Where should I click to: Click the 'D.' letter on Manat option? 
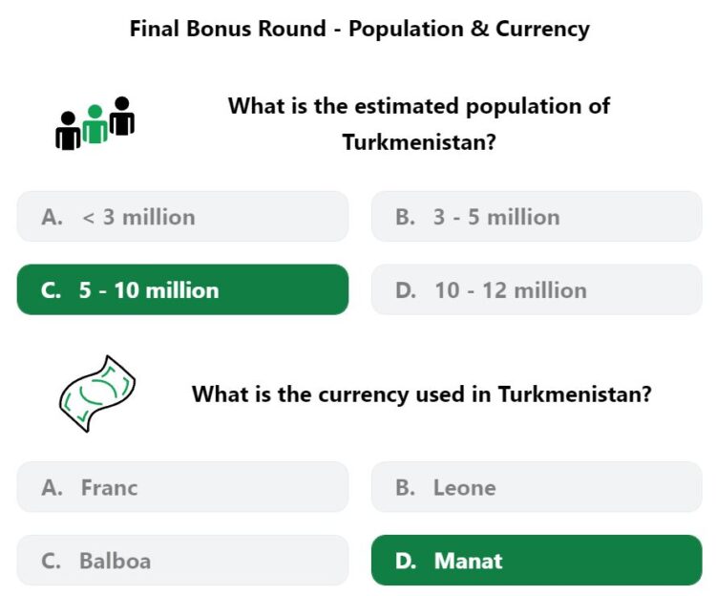pyautogui.click(x=406, y=561)
